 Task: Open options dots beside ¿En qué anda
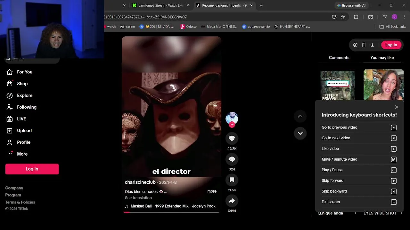coord(355,213)
